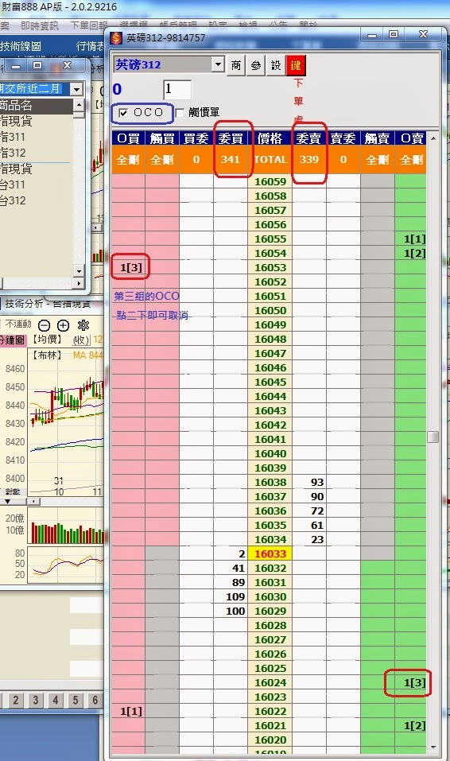Viewport: 450px width, 761px height.
Task: Click the highlighted price 16033
Action: pos(270,553)
